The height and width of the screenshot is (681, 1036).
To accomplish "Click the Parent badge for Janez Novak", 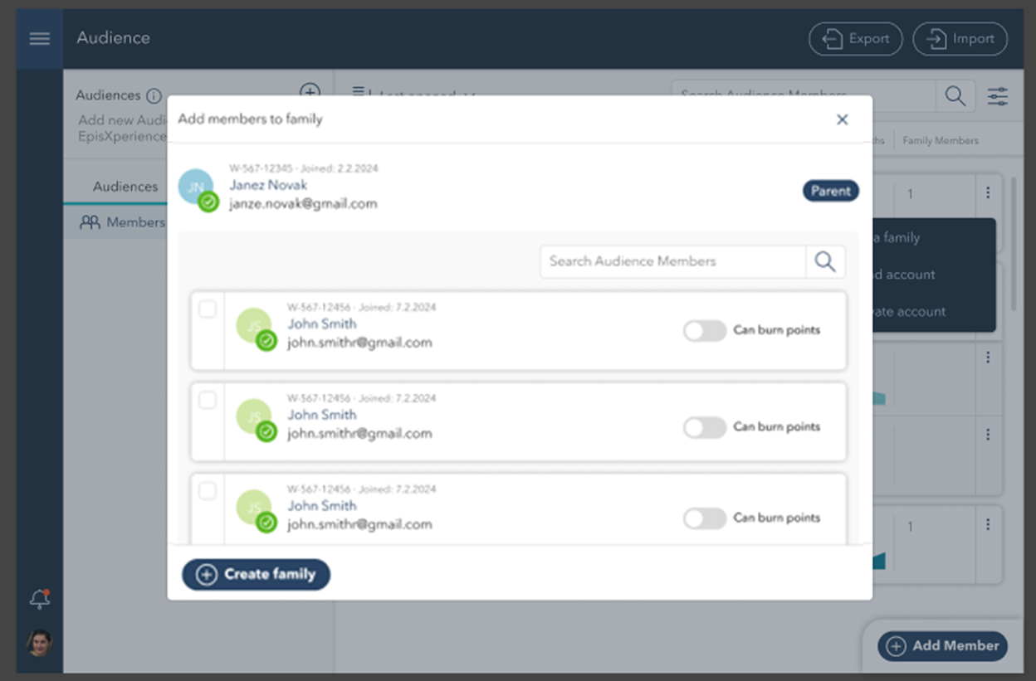I will (x=831, y=191).
